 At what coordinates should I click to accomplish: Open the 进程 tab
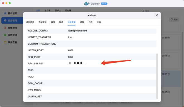coord(82,22)
